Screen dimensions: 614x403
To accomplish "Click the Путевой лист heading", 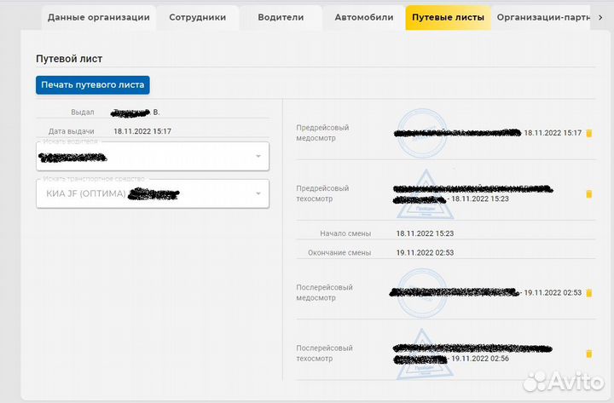I will click(x=69, y=59).
